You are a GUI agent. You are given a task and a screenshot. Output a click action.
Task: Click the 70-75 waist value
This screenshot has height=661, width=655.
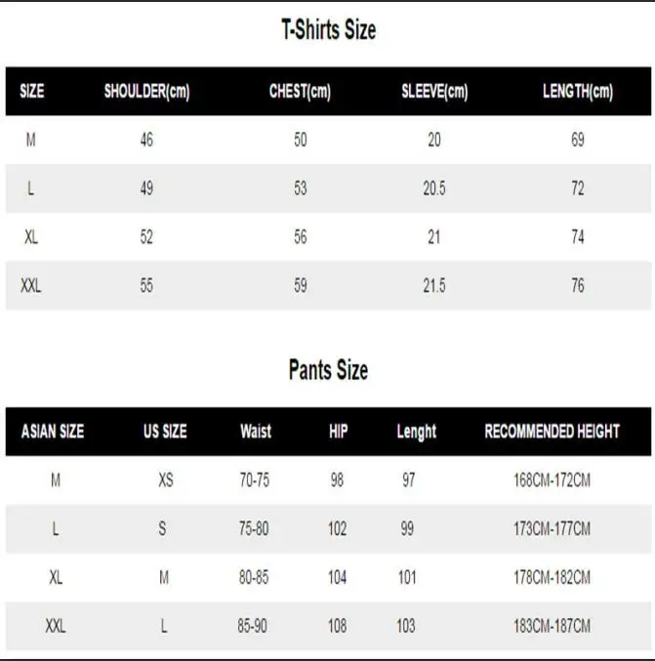(x=254, y=480)
